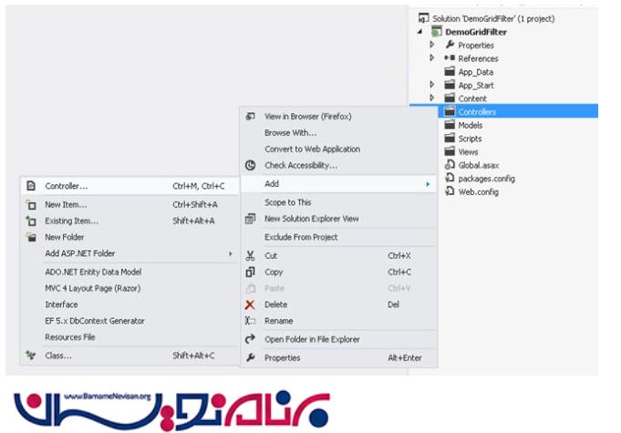Choose EF 5.x DbContext Generator
Screen dimensions: 621x433
129,321
